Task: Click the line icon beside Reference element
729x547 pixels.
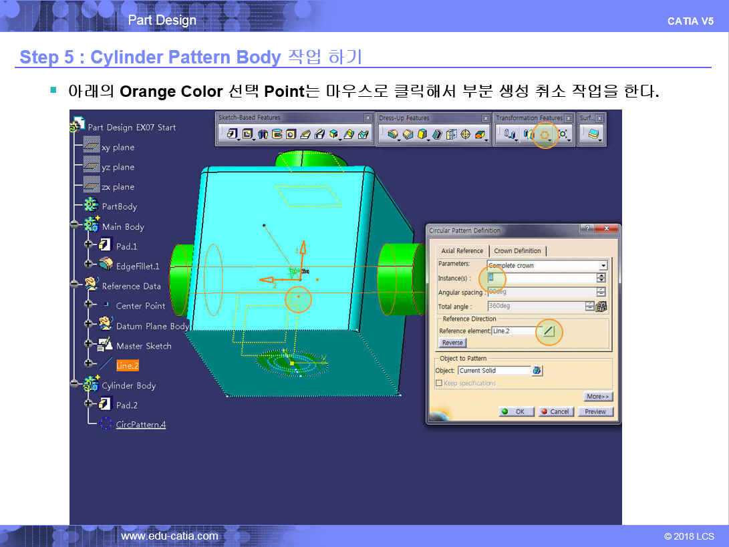Action: tap(549, 331)
